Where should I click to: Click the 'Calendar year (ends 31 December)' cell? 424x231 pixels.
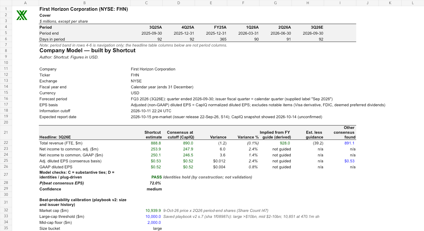coord(162,87)
